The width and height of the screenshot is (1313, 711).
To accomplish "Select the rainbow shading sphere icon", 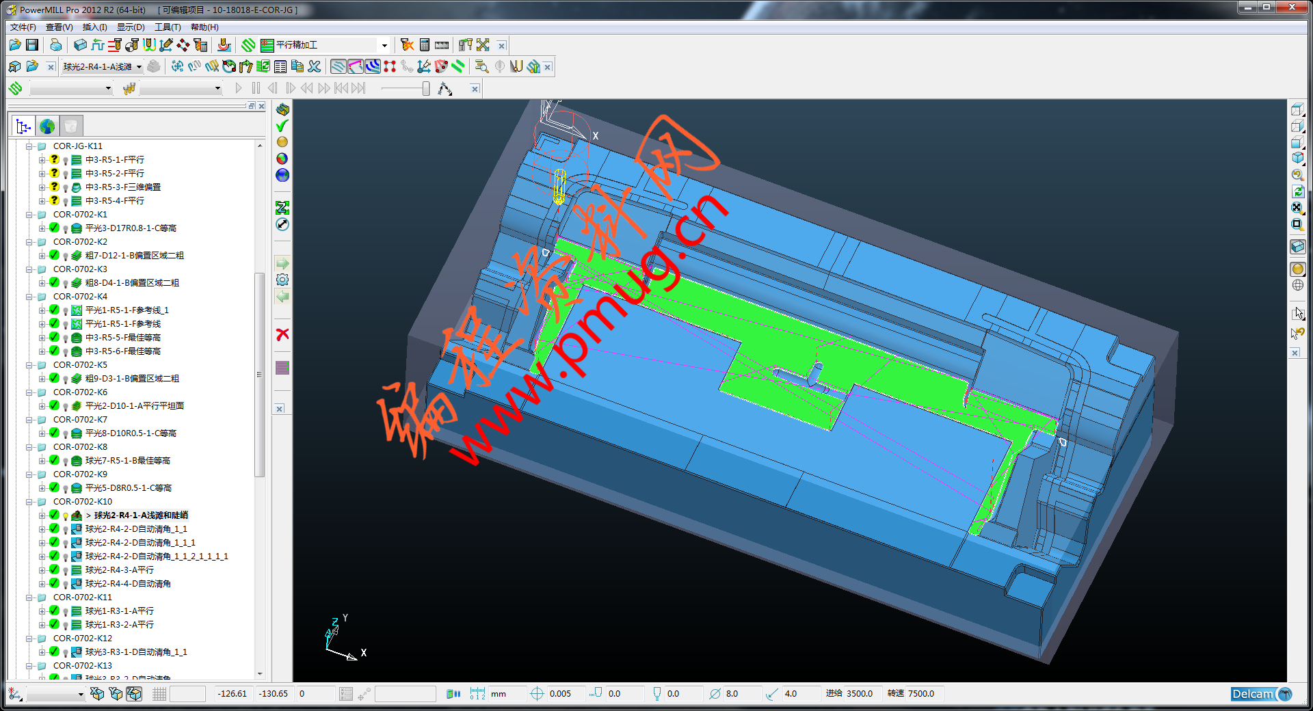I will pos(282,159).
